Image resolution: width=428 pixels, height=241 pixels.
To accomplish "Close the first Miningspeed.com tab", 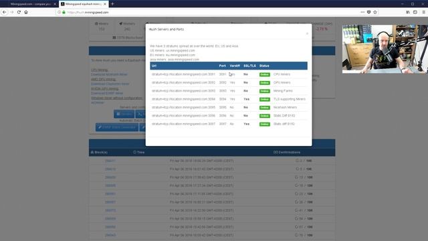I will pos(55,4).
